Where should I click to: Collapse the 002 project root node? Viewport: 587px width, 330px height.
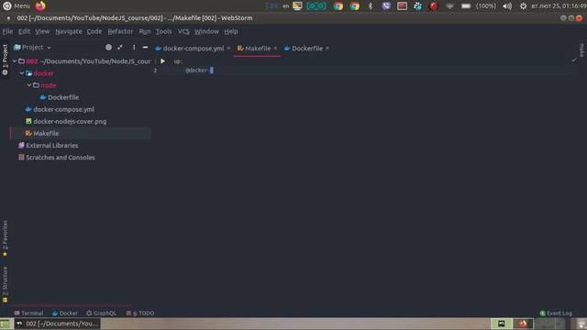[15, 61]
